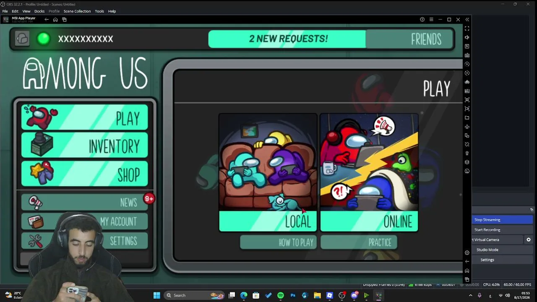Image resolution: width=537 pixels, height=302 pixels.
Task: Open the Tools menu in OBS
Action: coord(99,11)
